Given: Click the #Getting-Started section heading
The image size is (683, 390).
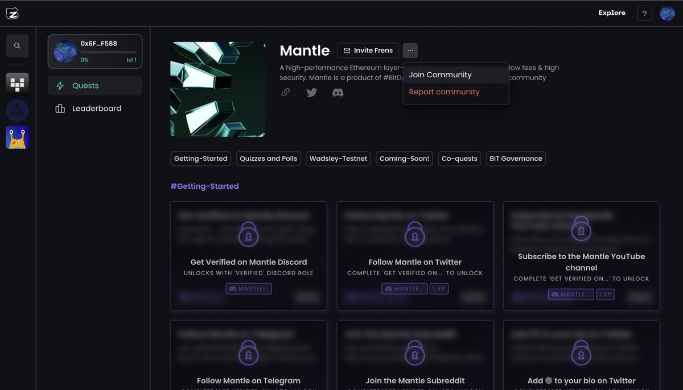Looking at the screenshot, I should [x=204, y=186].
